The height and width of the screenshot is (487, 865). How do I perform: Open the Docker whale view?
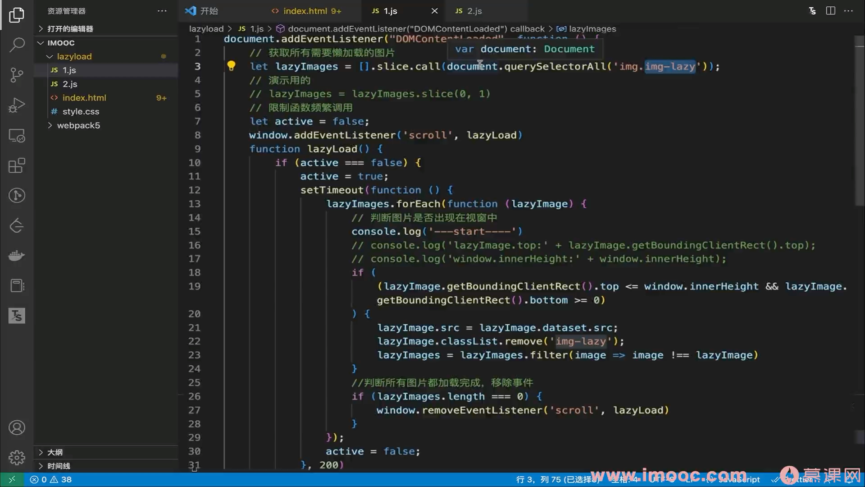(x=17, y=256)
